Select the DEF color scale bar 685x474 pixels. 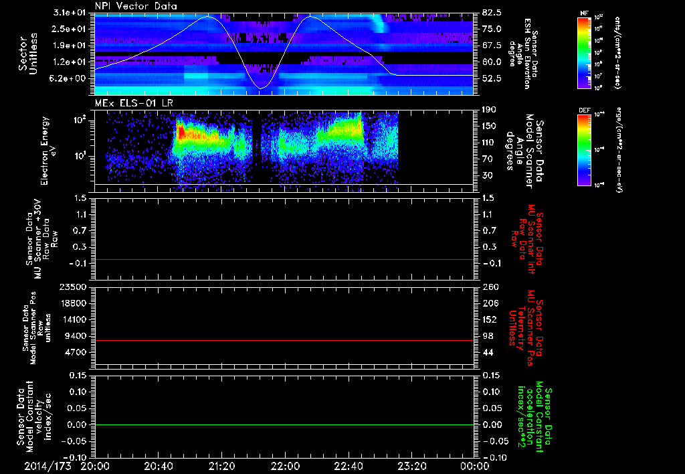click(x=585, y=149)
